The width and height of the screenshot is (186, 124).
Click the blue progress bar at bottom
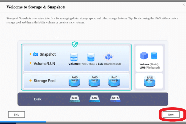point(23,122)
